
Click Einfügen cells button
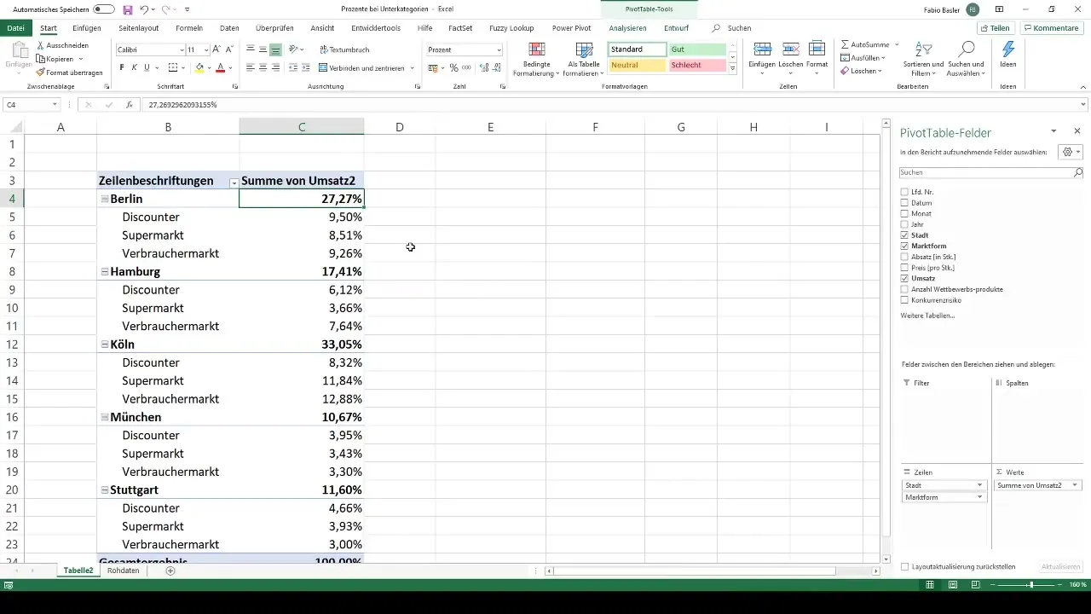(763, 57)
